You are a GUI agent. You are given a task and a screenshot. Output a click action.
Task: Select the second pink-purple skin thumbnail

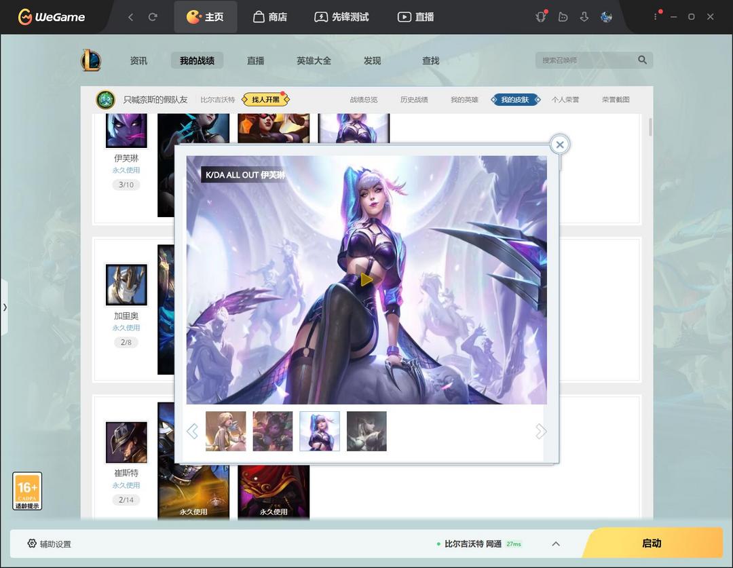(273, 431)
